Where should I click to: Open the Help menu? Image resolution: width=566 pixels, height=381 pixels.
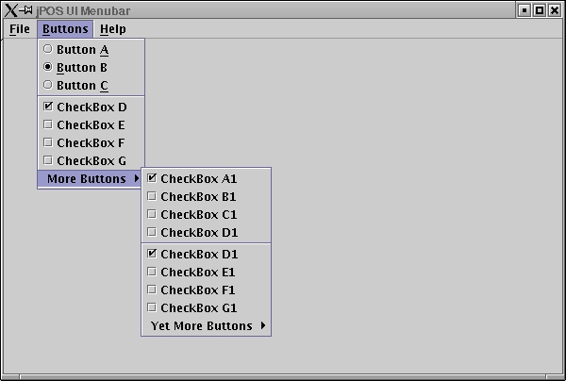click(112, 29)
